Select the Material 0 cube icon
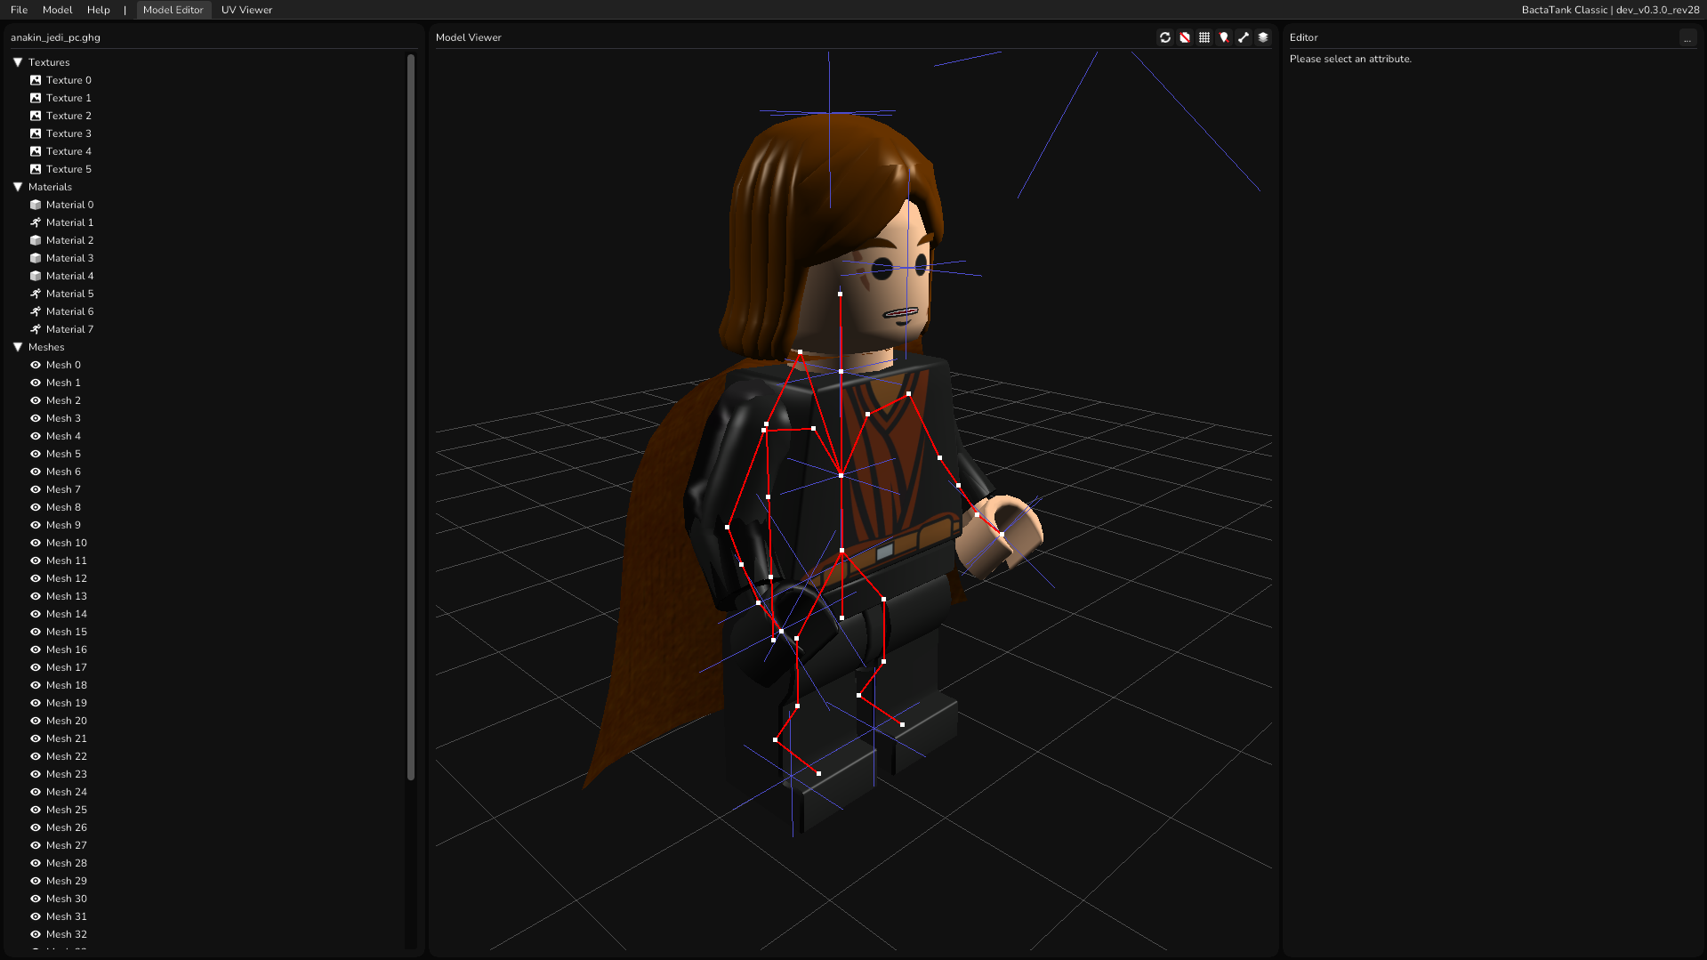Screen dimensions: 1707x960 pyautogui.click(x=36, y=205)
